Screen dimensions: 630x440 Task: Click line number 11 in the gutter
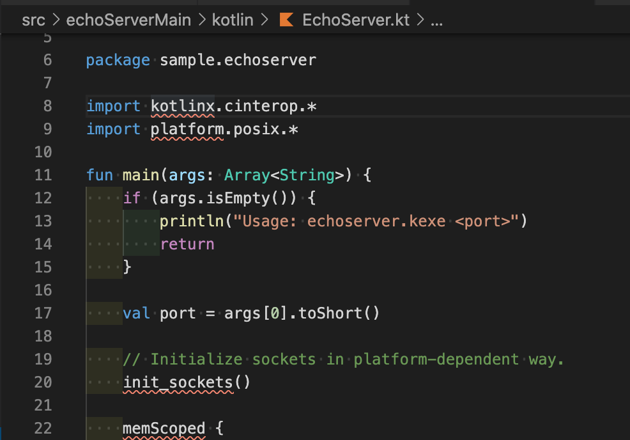point(43,175)
